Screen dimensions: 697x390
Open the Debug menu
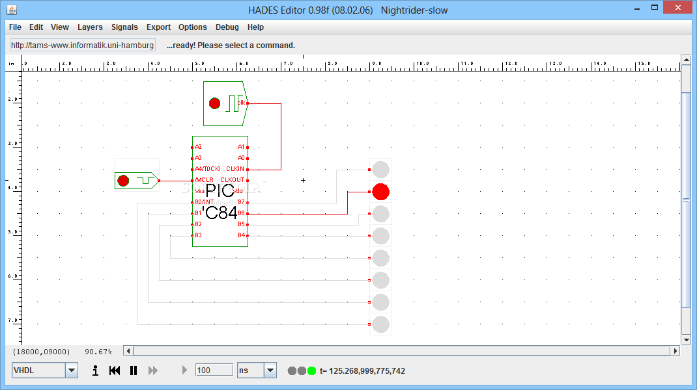(x=227, y=27)
